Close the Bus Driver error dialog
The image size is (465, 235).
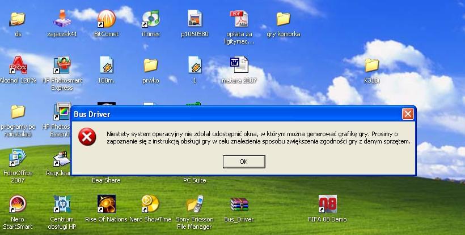pyautogui.click(x=408, y=114)
